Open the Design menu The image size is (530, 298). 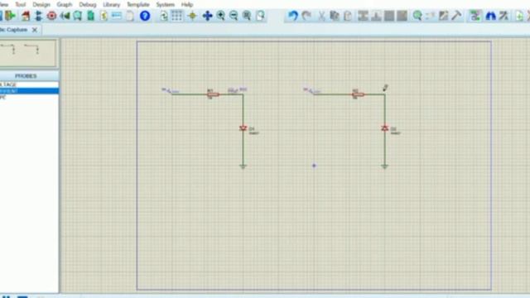coord(41,4)
